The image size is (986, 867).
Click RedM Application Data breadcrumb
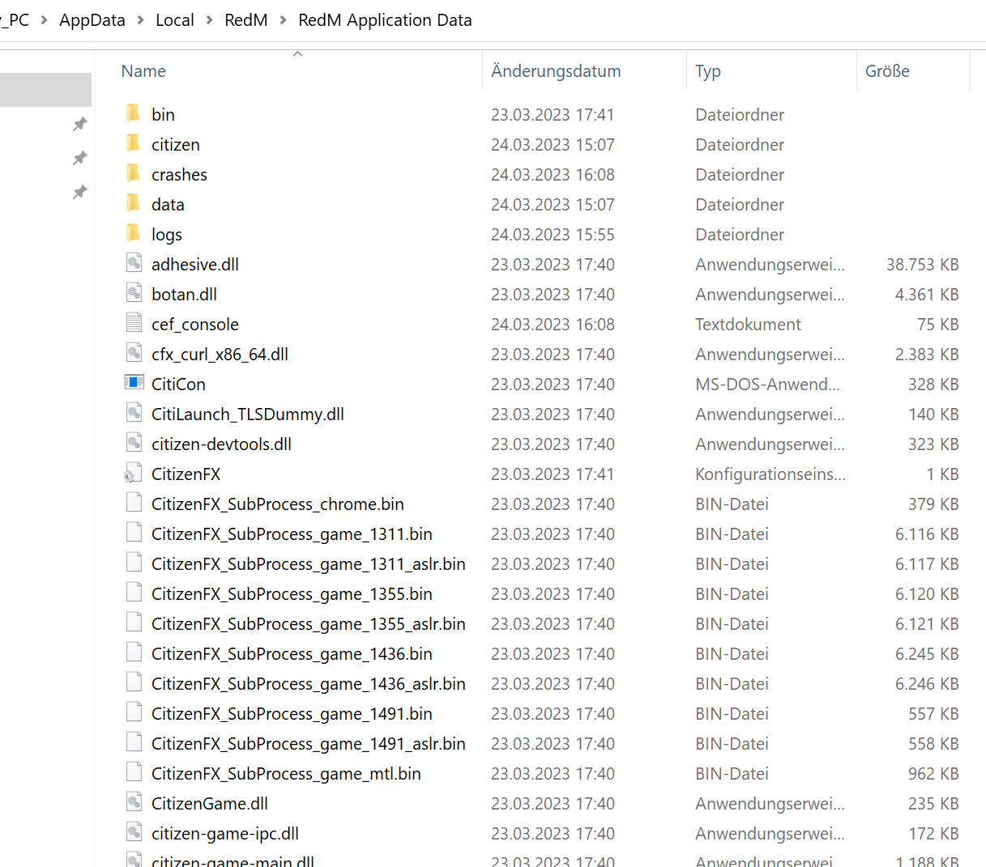click(x=385, y=20)
